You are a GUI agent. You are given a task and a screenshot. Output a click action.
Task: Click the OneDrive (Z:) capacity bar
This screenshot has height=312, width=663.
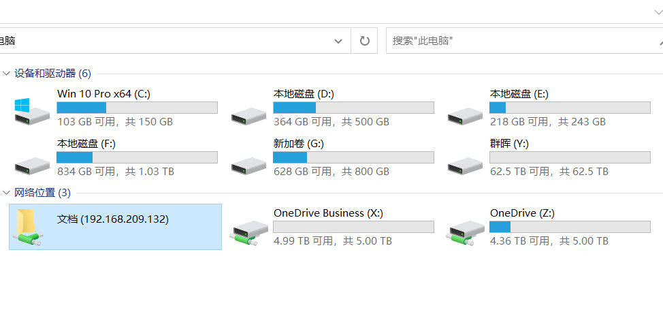point(570,227)
